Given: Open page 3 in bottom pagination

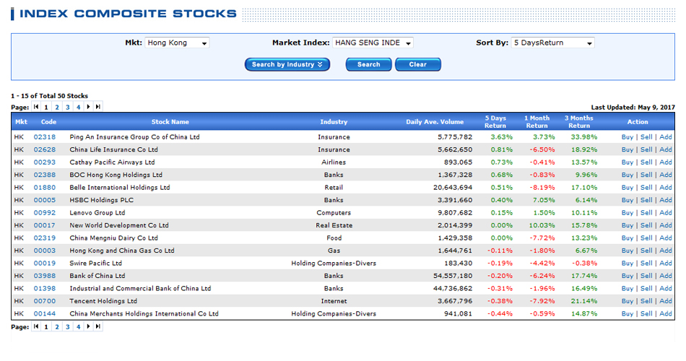Looking at the screenshot, I should coord(67,327).
